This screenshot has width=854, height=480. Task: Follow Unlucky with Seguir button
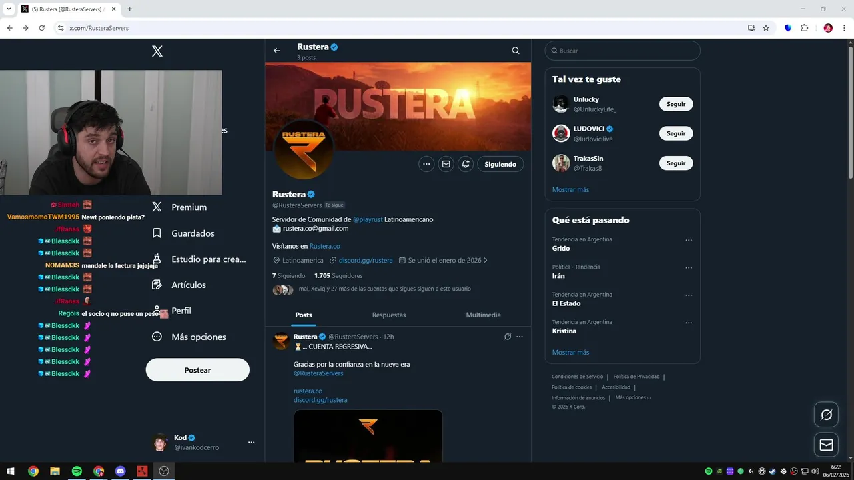676,104
